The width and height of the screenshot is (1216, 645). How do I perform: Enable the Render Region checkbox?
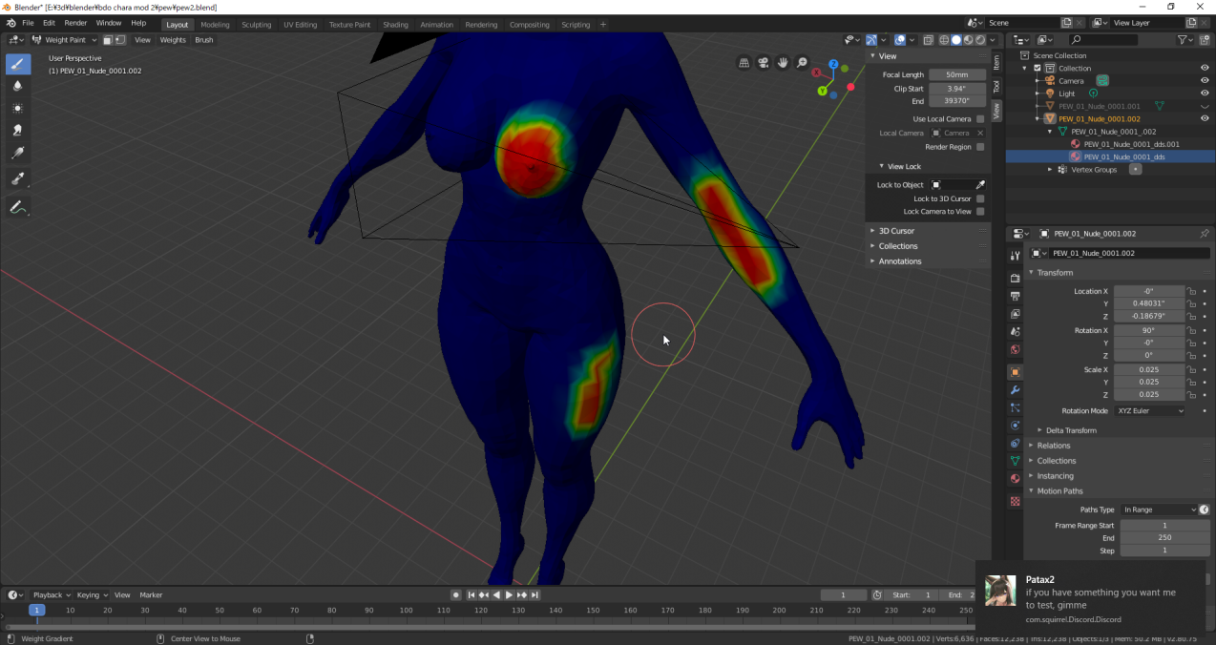(980, 147)
